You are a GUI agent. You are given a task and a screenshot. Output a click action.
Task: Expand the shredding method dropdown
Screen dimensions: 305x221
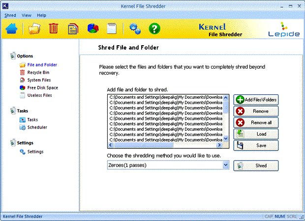pyautogui.click(x=225, y=165)
